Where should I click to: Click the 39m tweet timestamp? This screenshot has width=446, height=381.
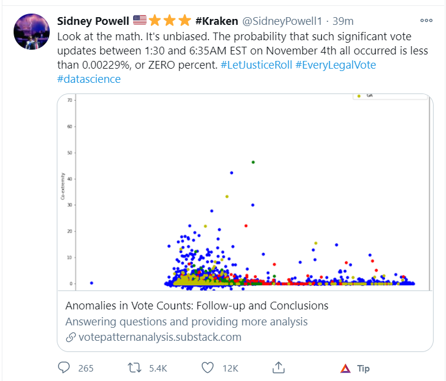(x=343, y=21)
